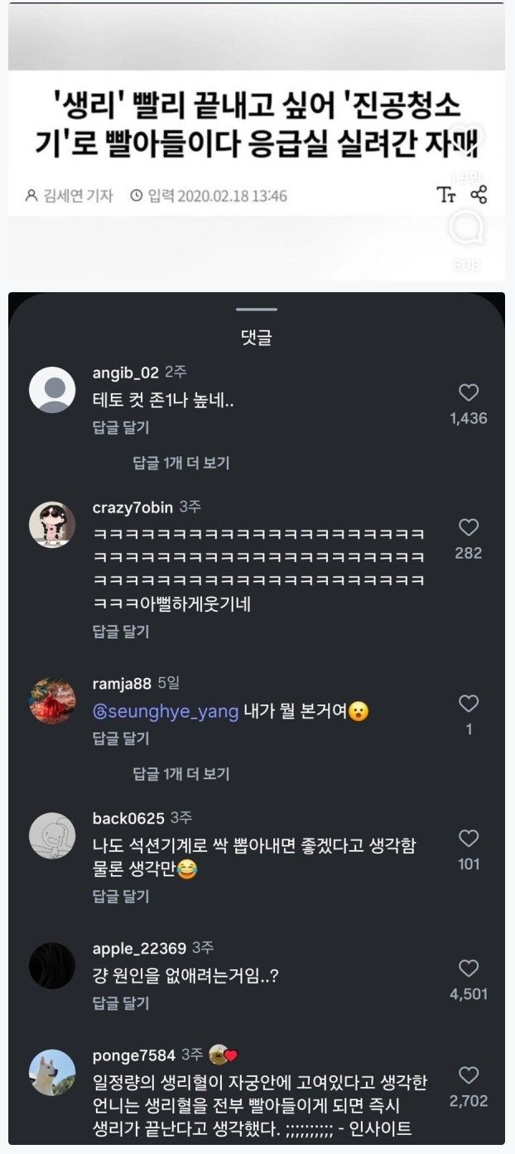
Task: Tap the heart on ponge7584's comment
Action: pyautogui.click(x=469, y=1075)
